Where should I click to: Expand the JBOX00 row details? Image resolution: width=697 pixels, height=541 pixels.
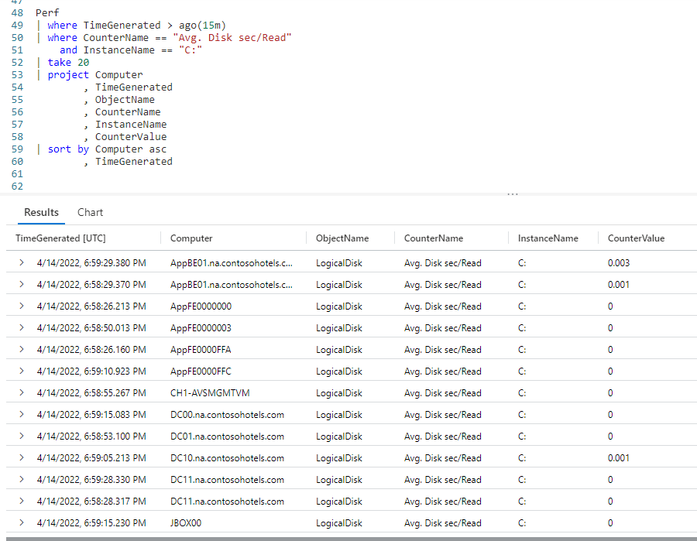(x=21, y=522)
